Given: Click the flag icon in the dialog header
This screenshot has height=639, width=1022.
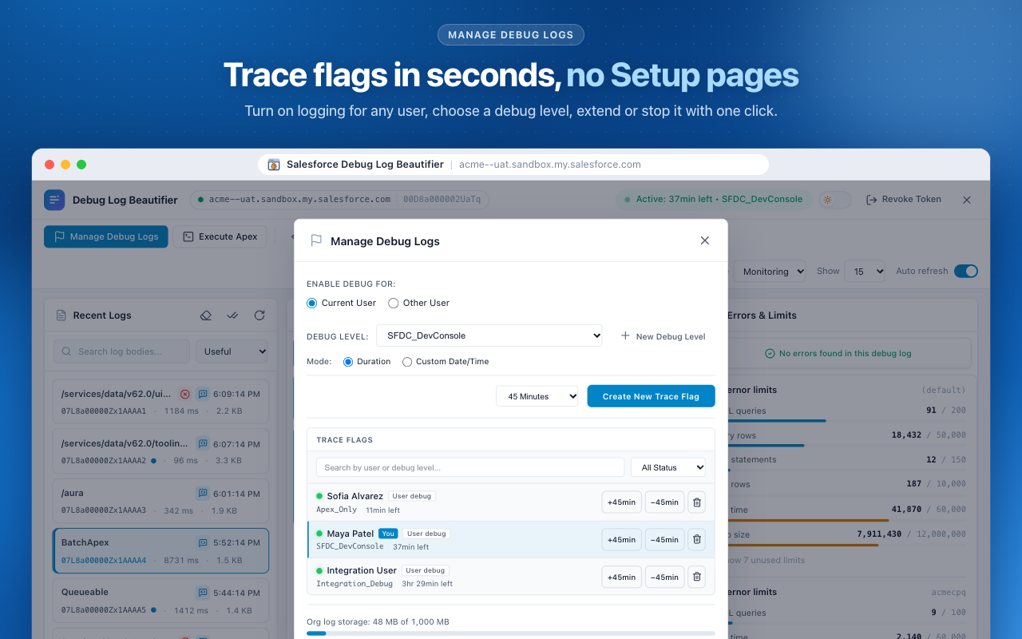Looking at the screenshot, I should [316, 240].
